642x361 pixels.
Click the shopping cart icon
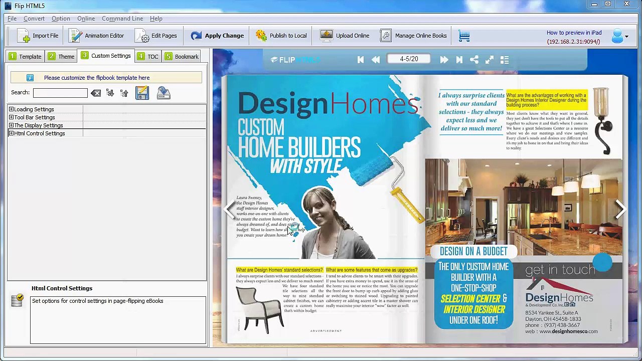coord(464,36)
